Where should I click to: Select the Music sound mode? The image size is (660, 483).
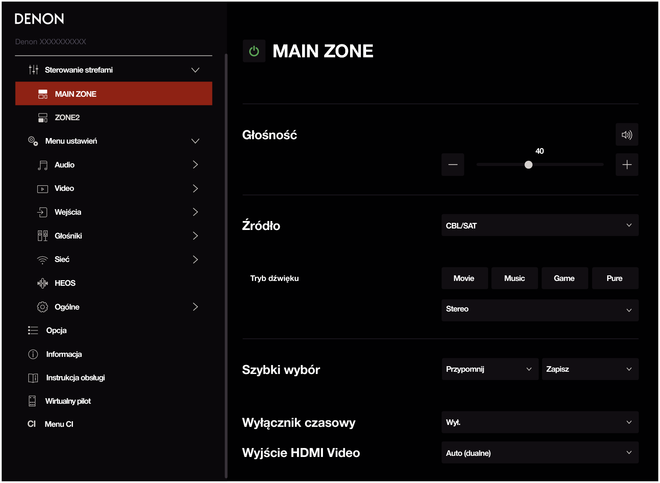coord(515,278)
